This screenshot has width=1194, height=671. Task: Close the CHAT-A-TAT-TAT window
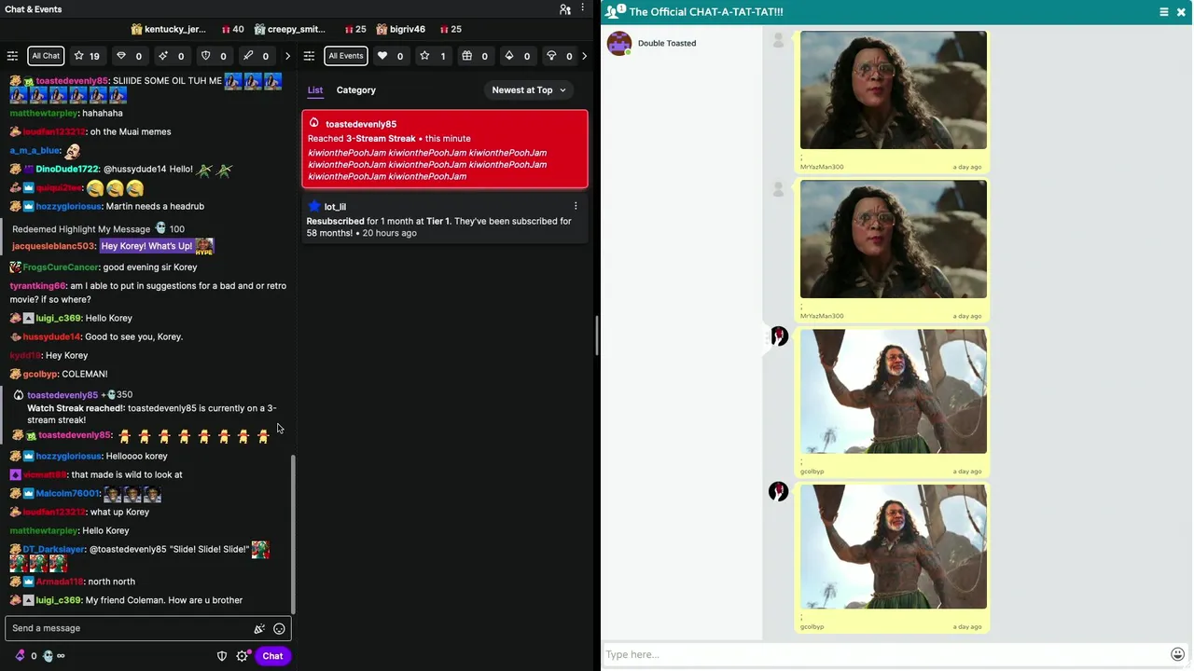click(x=1181, y=12)
